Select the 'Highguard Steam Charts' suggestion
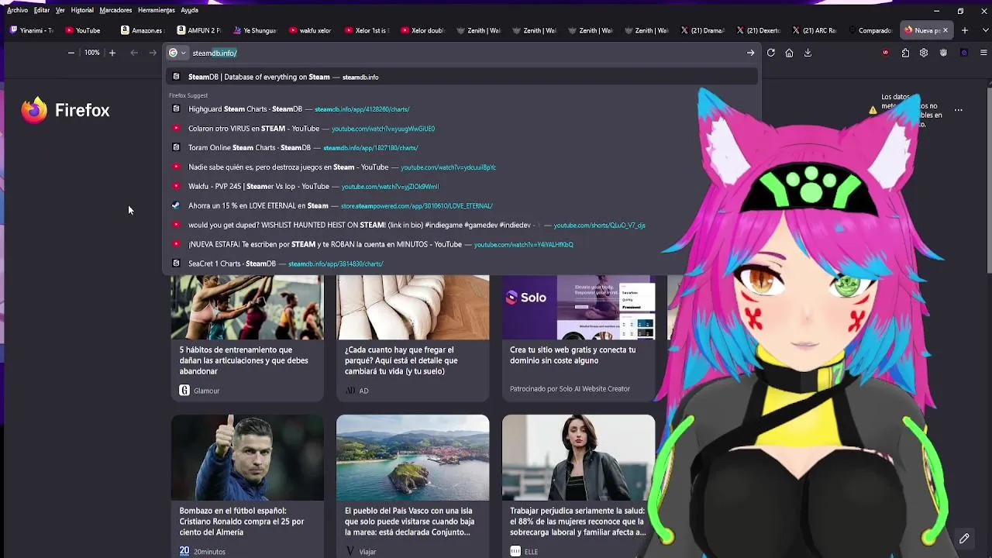The image size is (992, 558). [x=462, y=109]
